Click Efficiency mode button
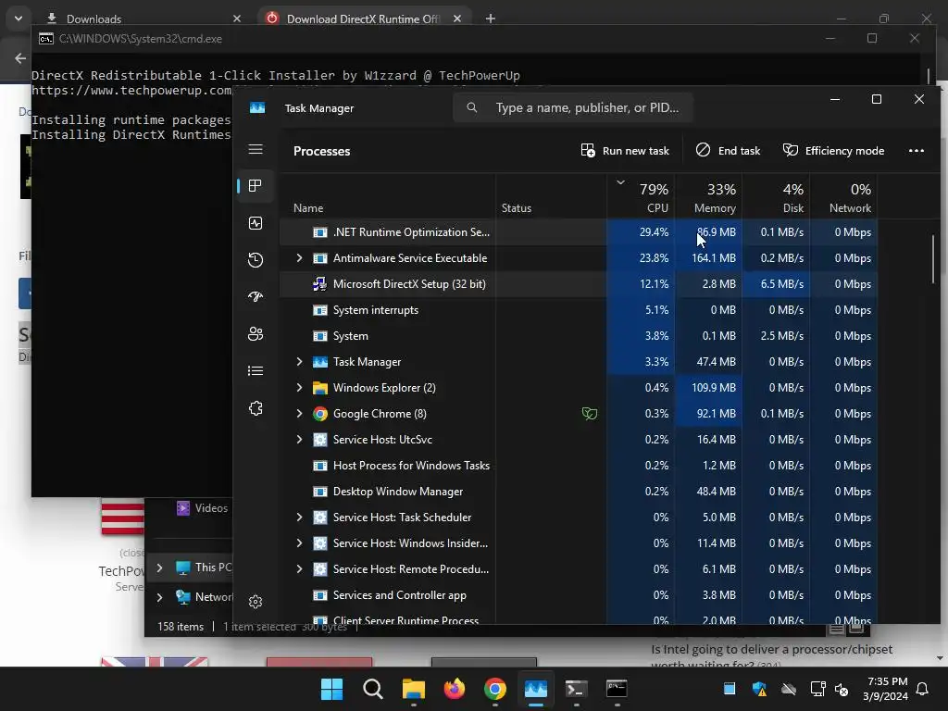 834,151
